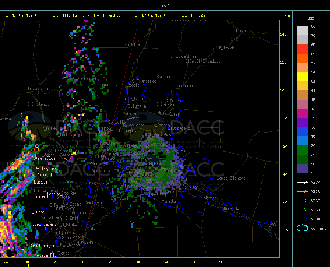Select the magenta 39-42 dBZ swatch
Image resolution: width=330 pixels, height=267 pixels.
302,113
